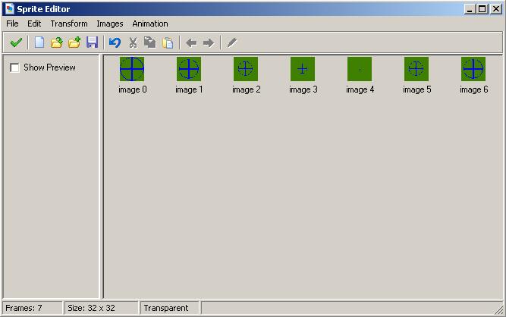Open the Transform menu
Viewport: 506px width, 317px height.
click(69, 24)
